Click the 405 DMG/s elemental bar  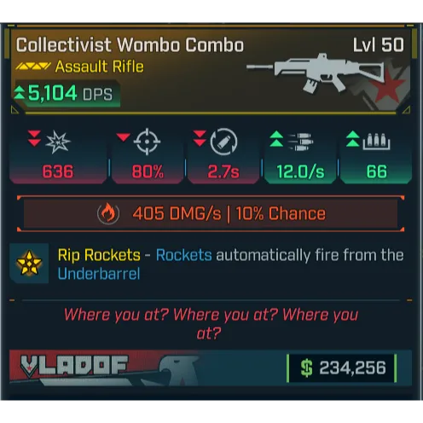(211, 213)
